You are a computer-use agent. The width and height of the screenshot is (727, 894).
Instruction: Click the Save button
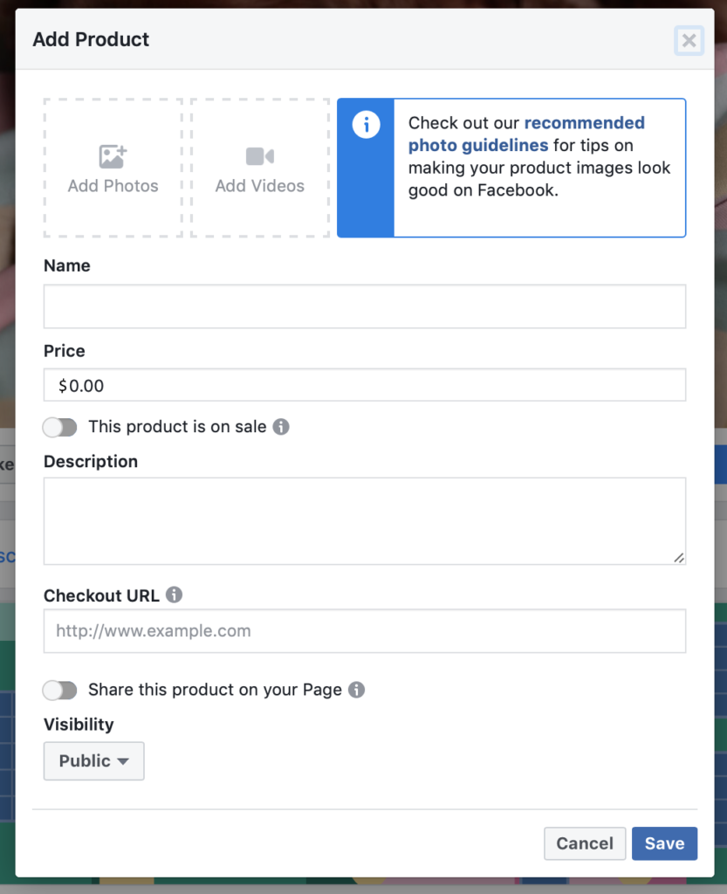(x=664, y=843)
